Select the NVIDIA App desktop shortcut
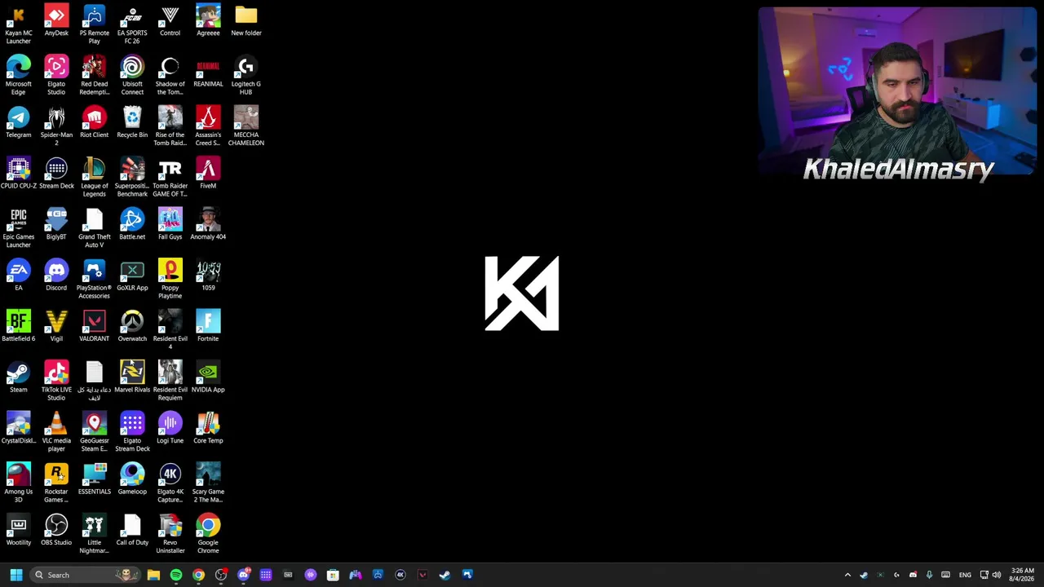This screenshot has height=587, width=1044. [208, 377]
